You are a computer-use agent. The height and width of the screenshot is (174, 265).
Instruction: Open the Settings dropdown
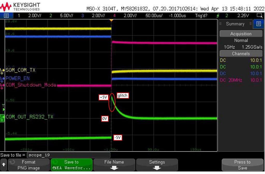(157, 165)
